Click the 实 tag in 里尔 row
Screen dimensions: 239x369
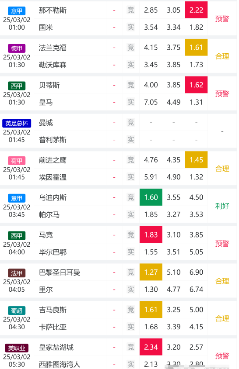tap(131, 289)
